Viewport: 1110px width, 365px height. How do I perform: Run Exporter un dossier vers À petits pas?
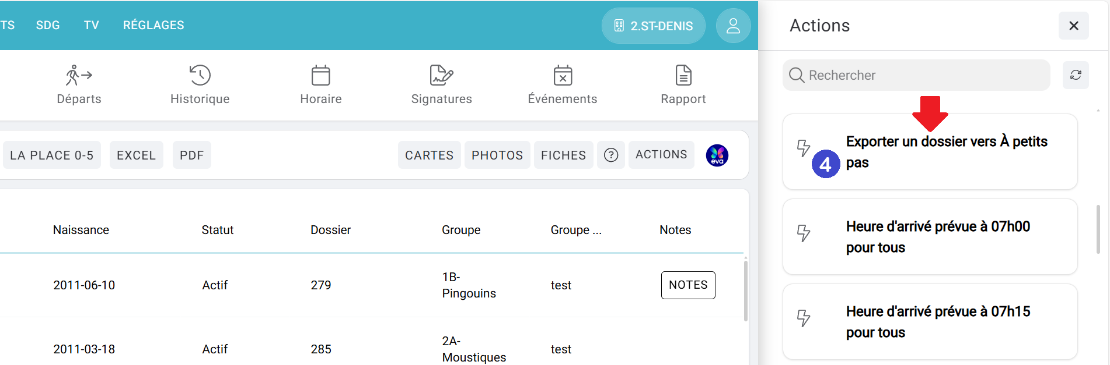pyautogui.click(x=945, y=152)
